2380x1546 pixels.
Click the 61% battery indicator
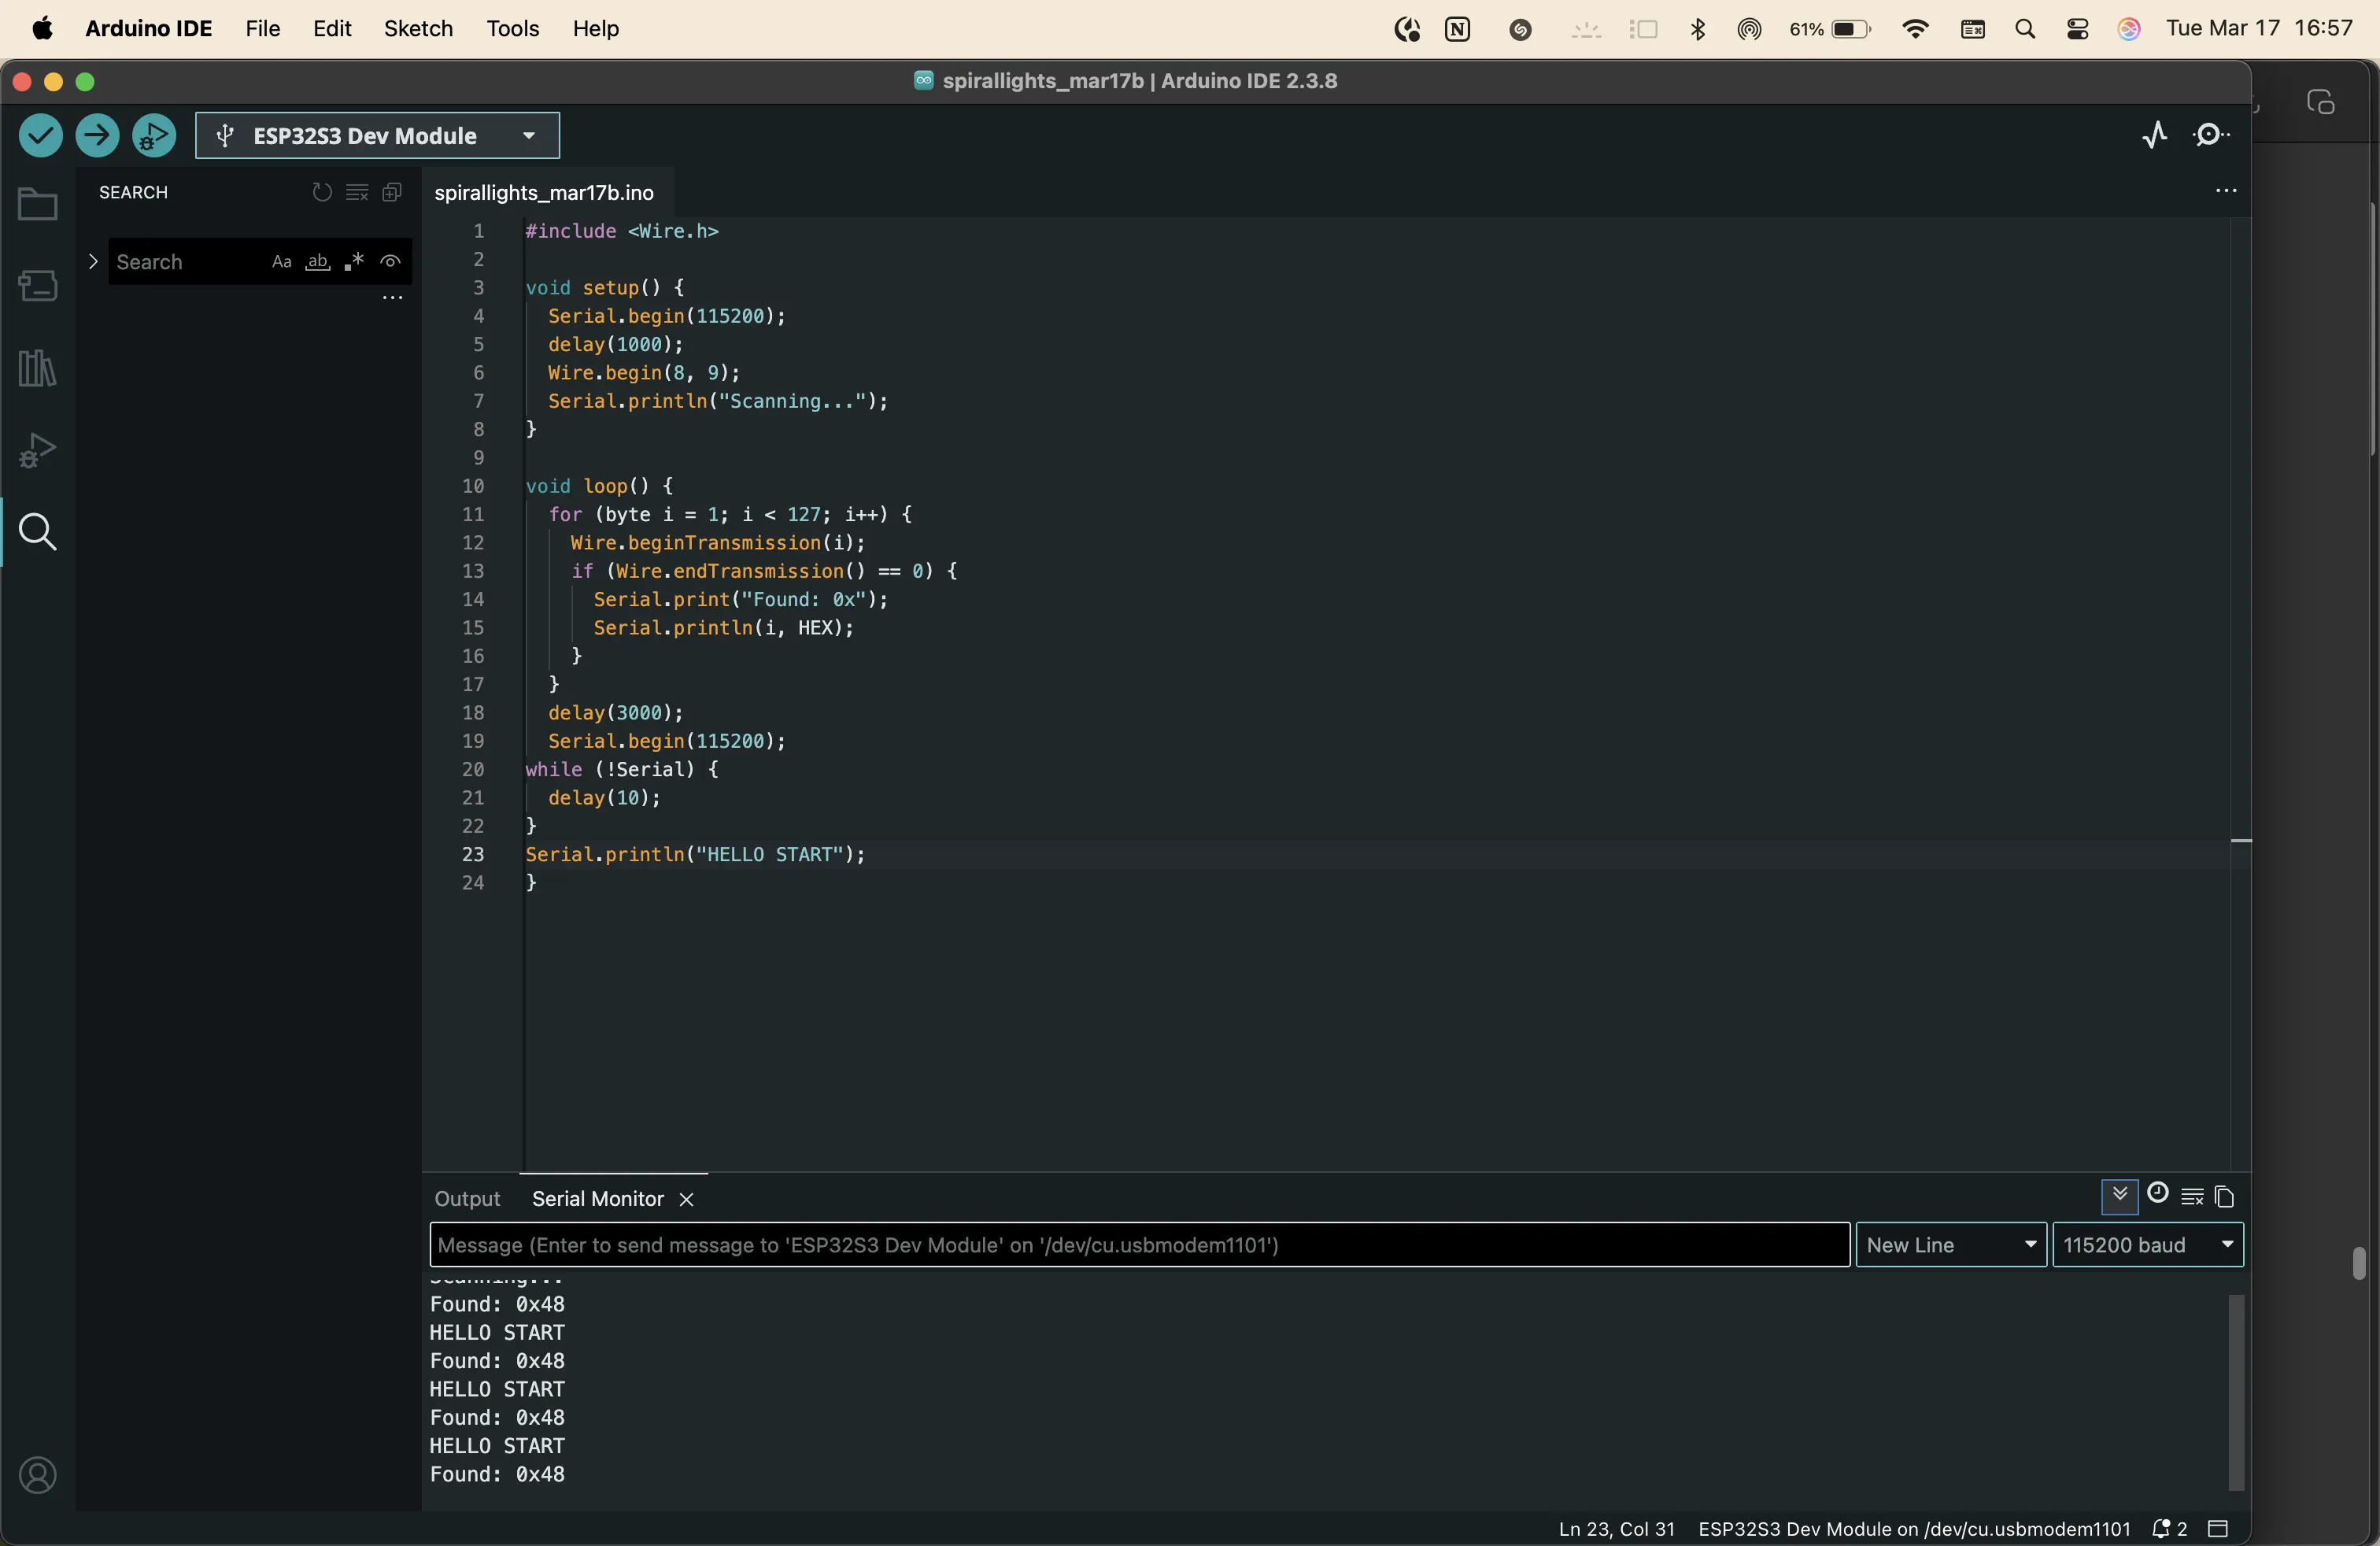pos(1830,29)
